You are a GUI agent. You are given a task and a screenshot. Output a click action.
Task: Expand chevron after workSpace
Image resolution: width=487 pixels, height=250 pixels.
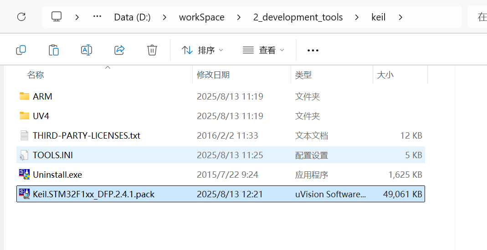(239, 17)
